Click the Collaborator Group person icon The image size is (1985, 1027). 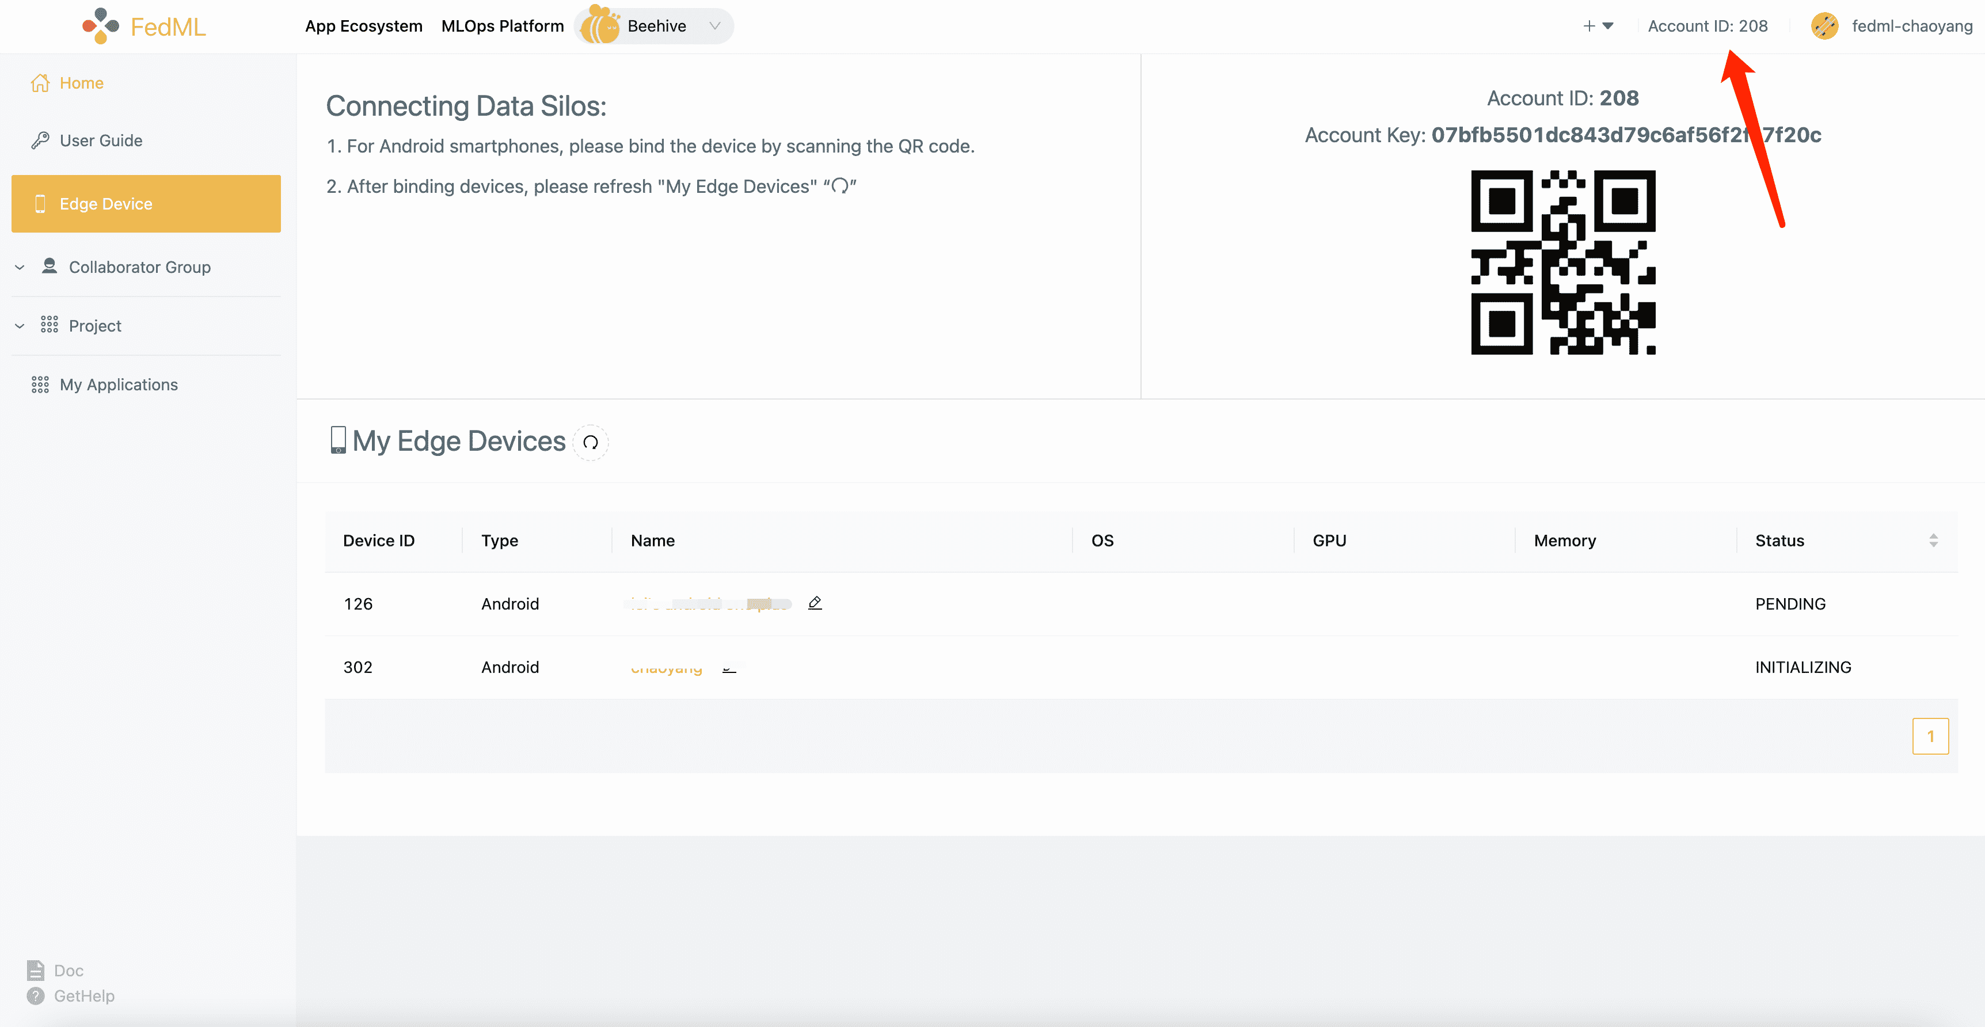50,266
